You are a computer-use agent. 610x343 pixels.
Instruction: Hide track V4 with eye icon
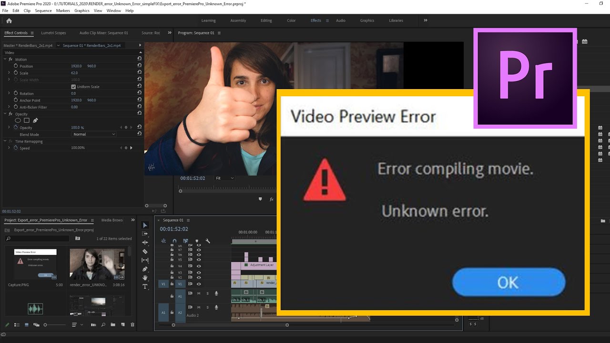[199, 266]
